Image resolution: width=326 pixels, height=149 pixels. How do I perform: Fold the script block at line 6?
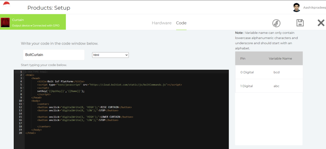23,88
